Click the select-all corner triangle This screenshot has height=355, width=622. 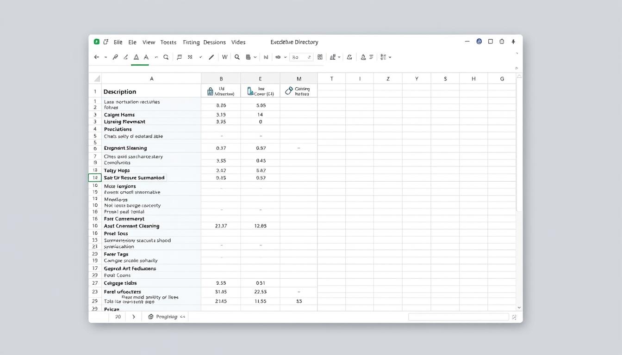(x=97, y=79)
